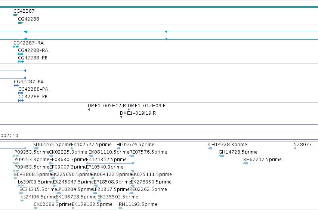The image size is (318, 210).
Task: Click the CG42288-RA transcript label
Action: 33,50
